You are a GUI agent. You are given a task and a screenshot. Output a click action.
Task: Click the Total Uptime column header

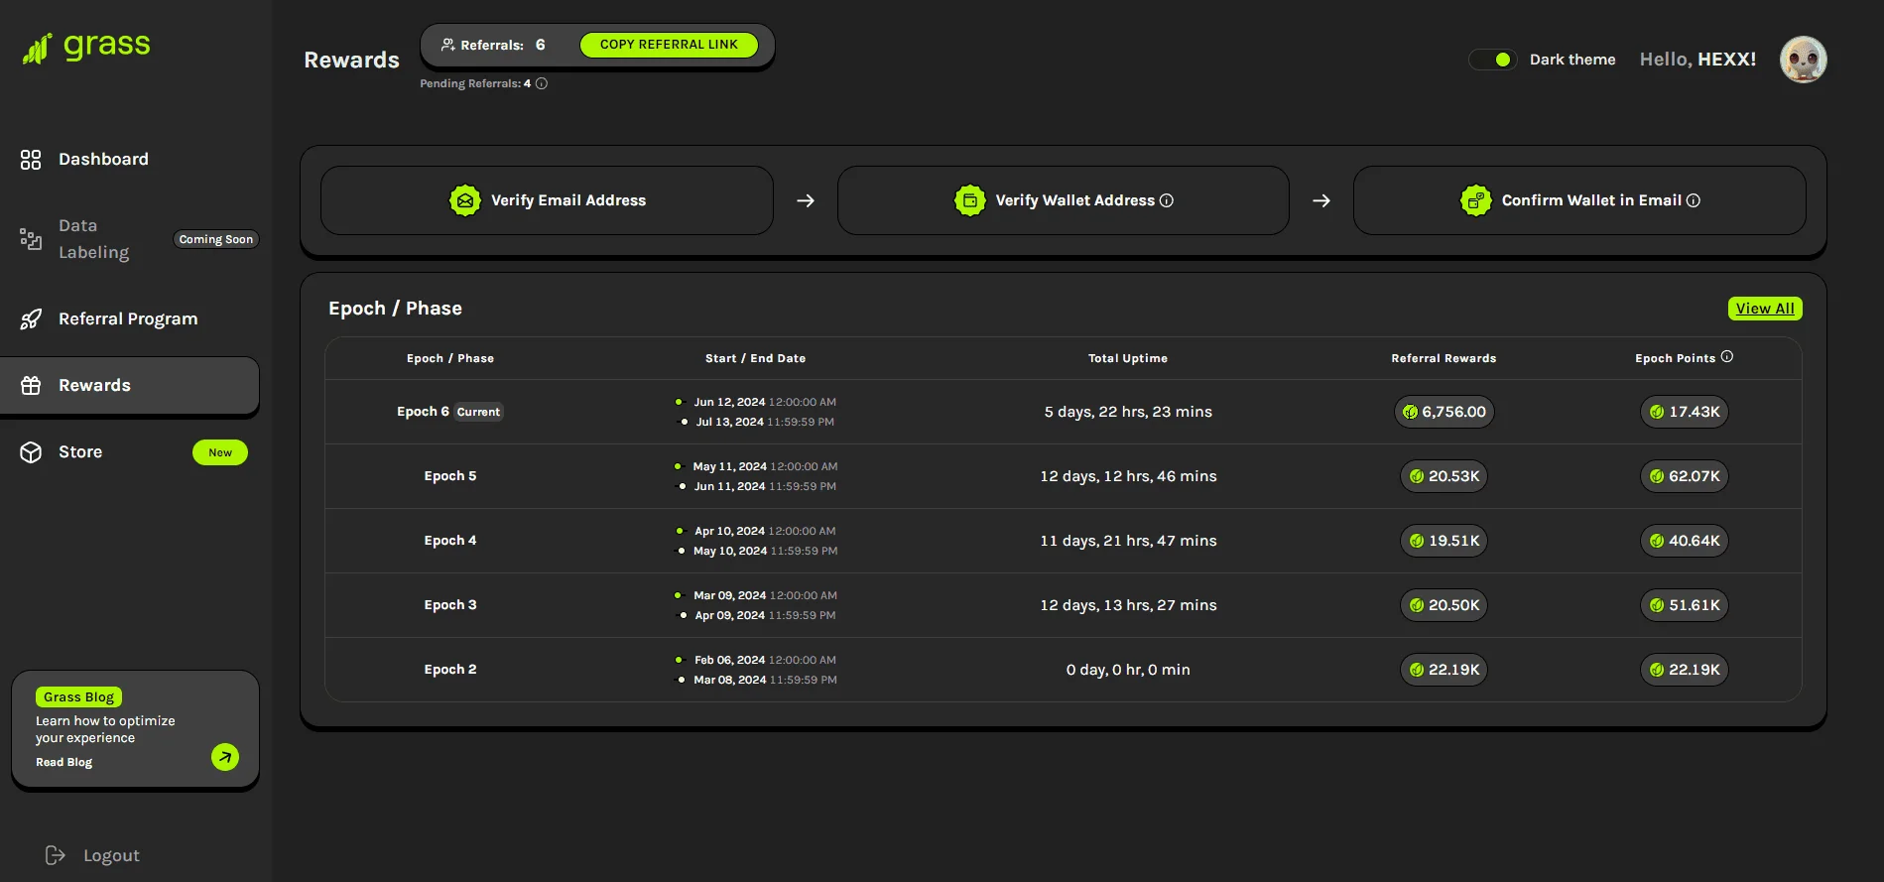[x=1128, y=358]
